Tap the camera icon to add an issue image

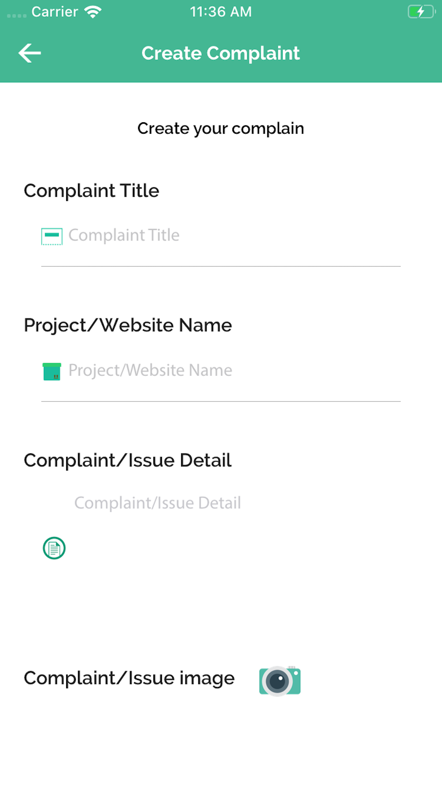click(x=280, y=679)
